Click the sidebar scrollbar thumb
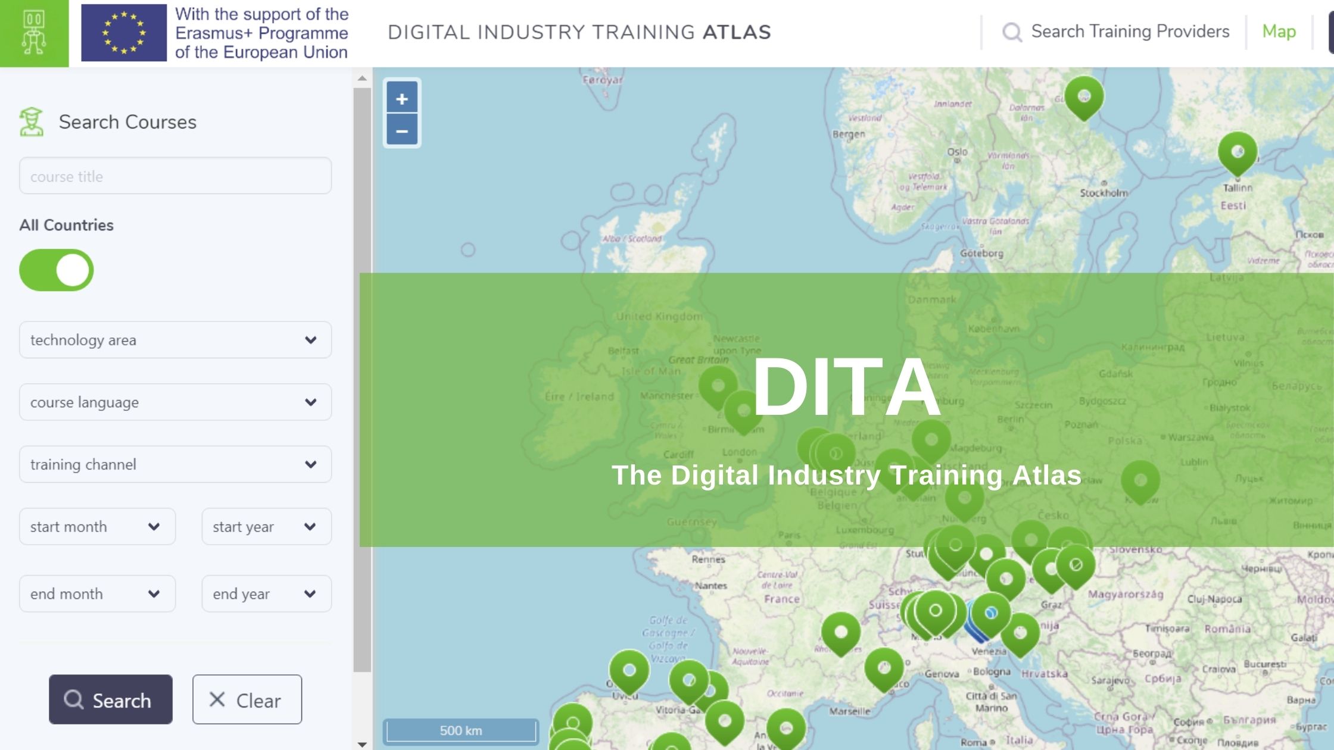 point(362,380)
